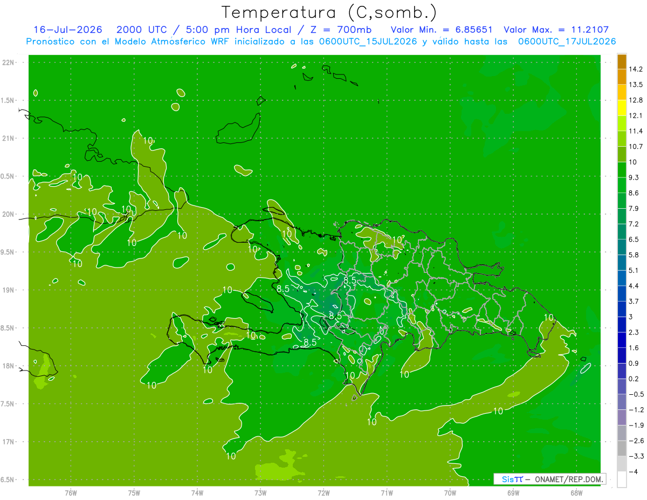This screenshot has height=500, width=647.
Task: Click the "2000 UTC" time text
Action: pos(142,30)
